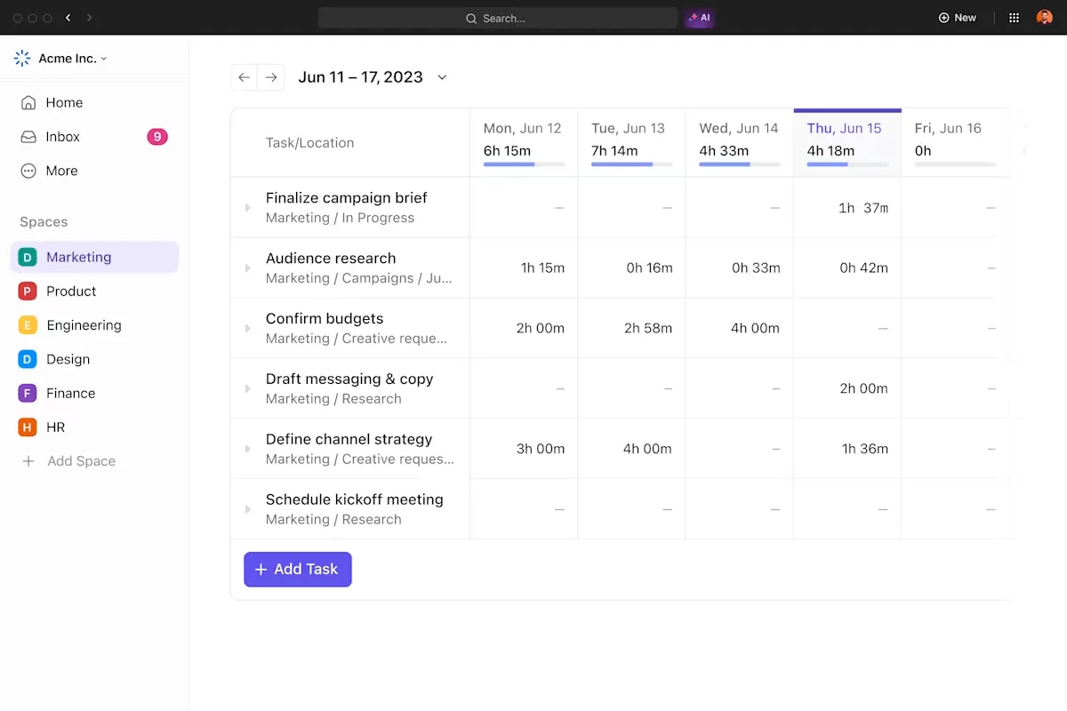
Task: Expand the Finalize campaign brief row
Action: [248, 207]
